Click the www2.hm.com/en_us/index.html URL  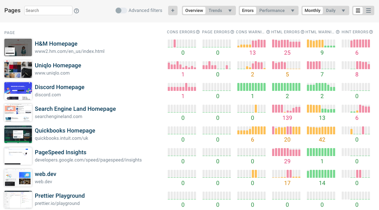[x=70, y=51]
